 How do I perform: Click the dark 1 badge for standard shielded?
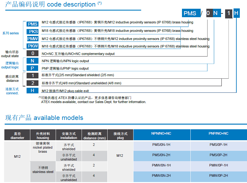click(x=33, y=76)
